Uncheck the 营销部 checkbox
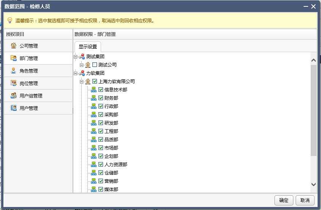 point(101,181)
